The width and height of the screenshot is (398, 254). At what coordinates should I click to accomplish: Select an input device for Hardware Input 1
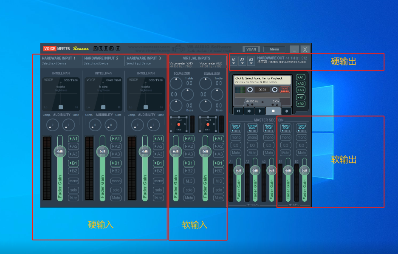pos(54,63)
